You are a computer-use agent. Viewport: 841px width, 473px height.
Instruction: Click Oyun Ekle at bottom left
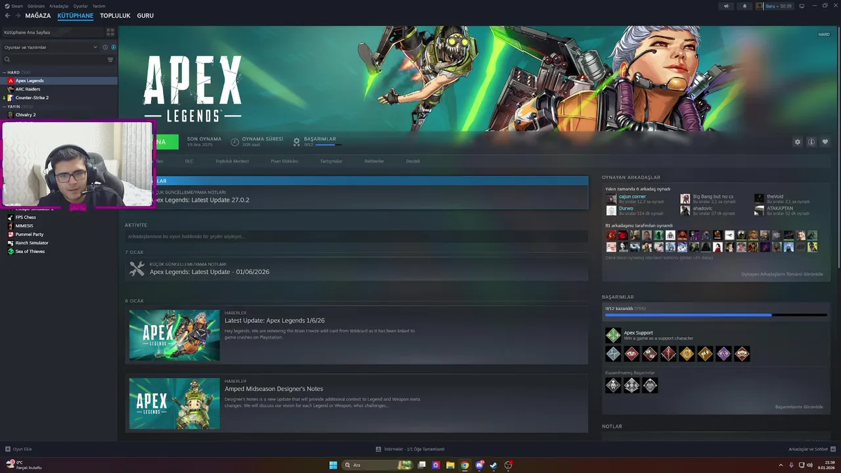click(18, 449)
